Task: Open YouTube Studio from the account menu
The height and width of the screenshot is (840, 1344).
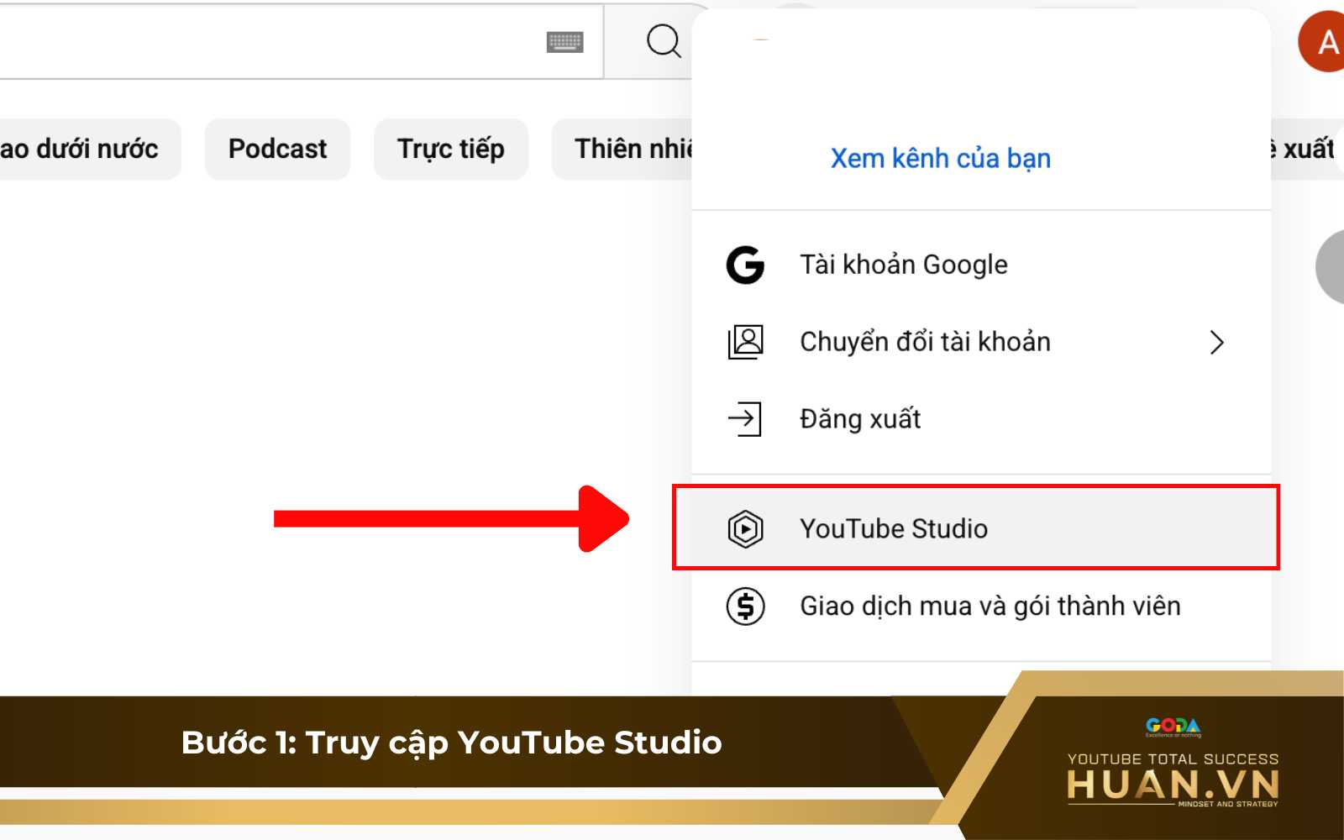Action: pyautogui.click(x=981, y=528)
